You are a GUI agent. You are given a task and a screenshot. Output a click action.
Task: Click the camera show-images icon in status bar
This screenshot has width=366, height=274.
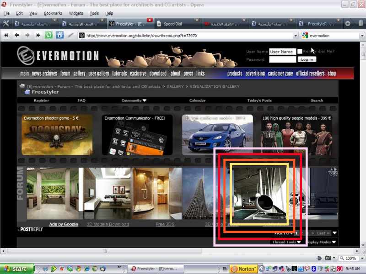tap(328, 258)
